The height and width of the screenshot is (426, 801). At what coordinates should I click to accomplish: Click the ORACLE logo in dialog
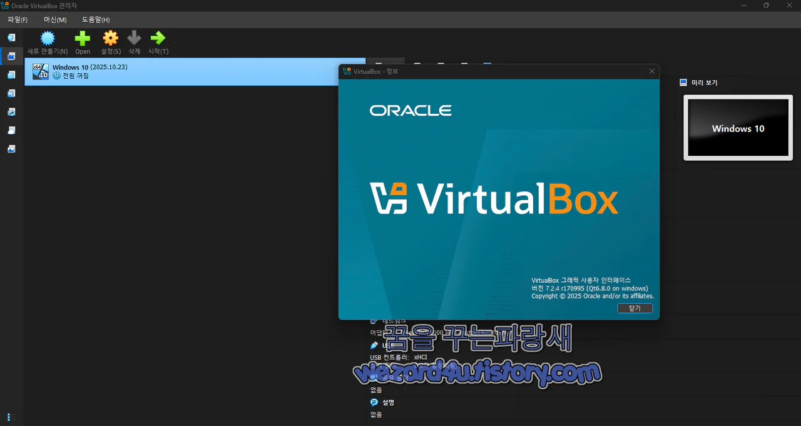(411, 111)
